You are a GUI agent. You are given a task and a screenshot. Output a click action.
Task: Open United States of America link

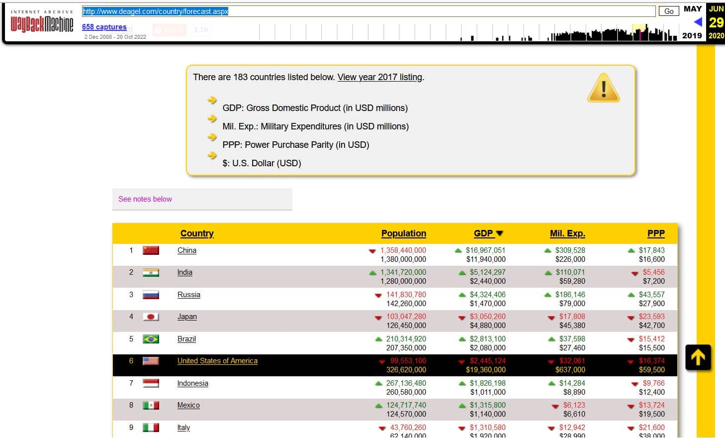click(217, 361)
